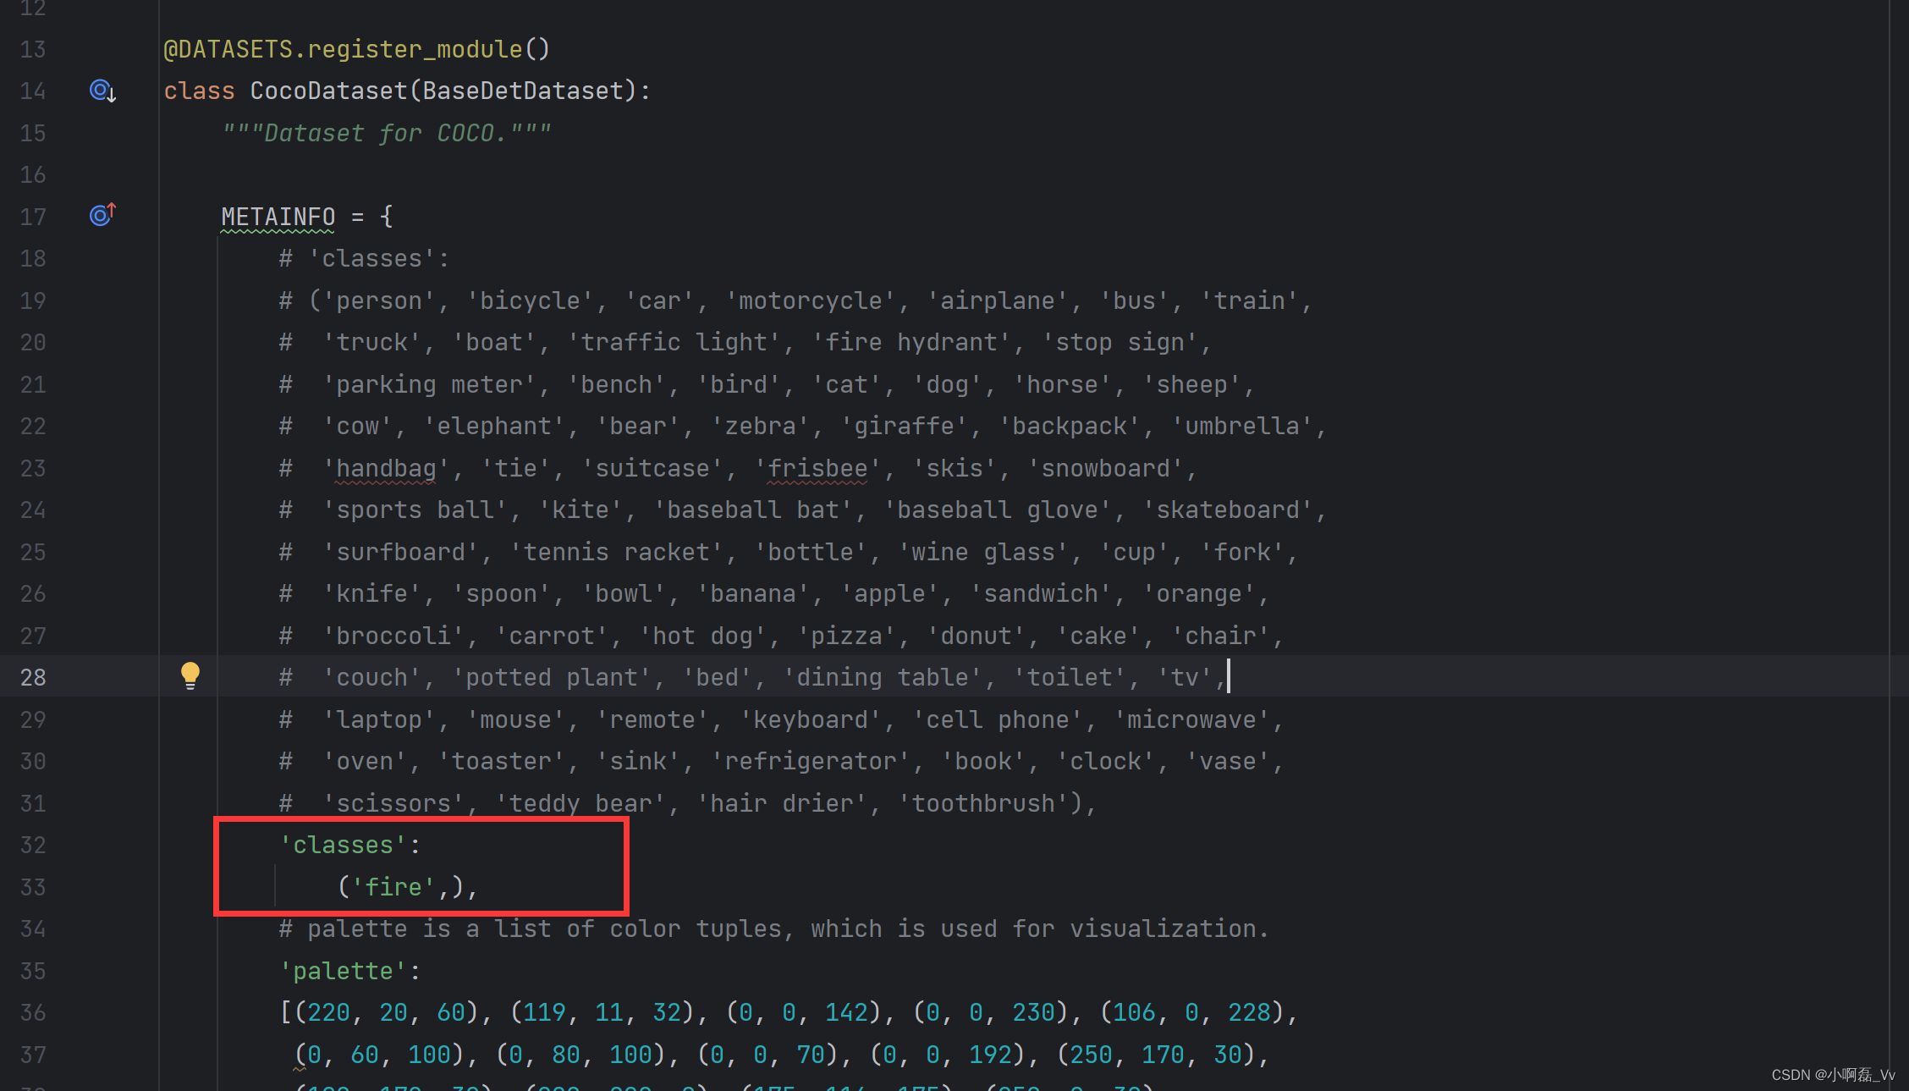Click the 'toothbrush' word on line 31
Screen dimensions: 1909x1091
[x=983, y=803]
